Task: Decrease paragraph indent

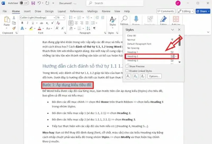Action: pos(97,17)
